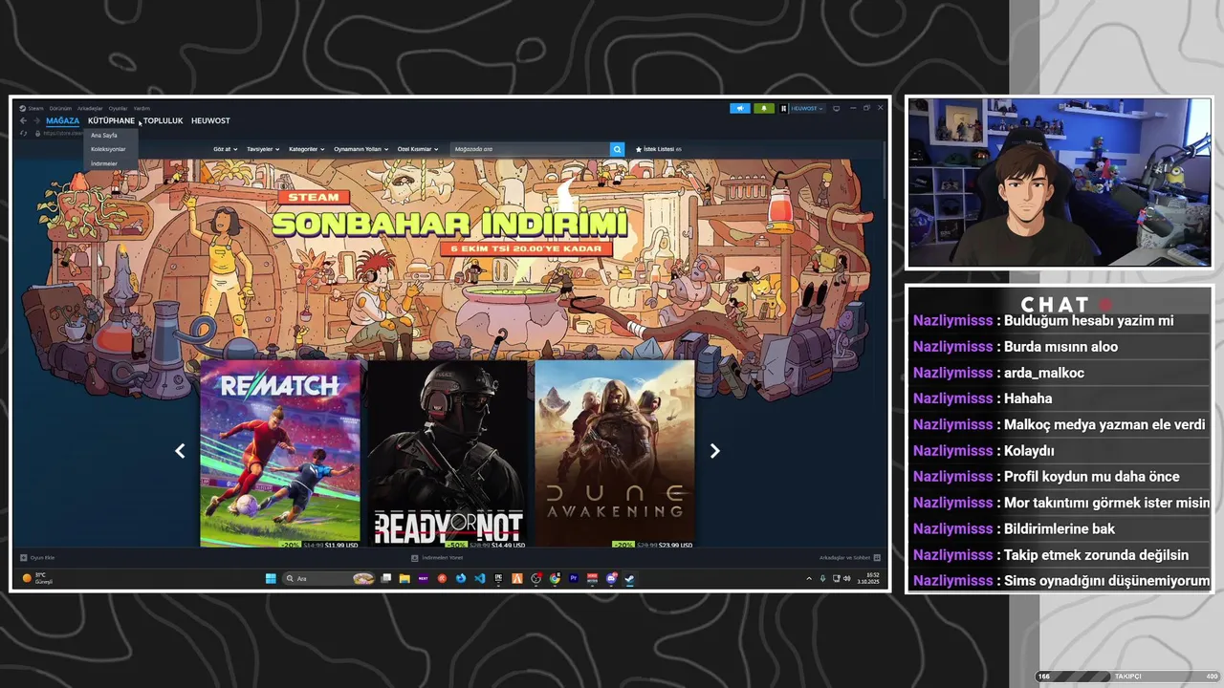
Task: Open the Task View taskbar icon
Action: pos(386,578)
